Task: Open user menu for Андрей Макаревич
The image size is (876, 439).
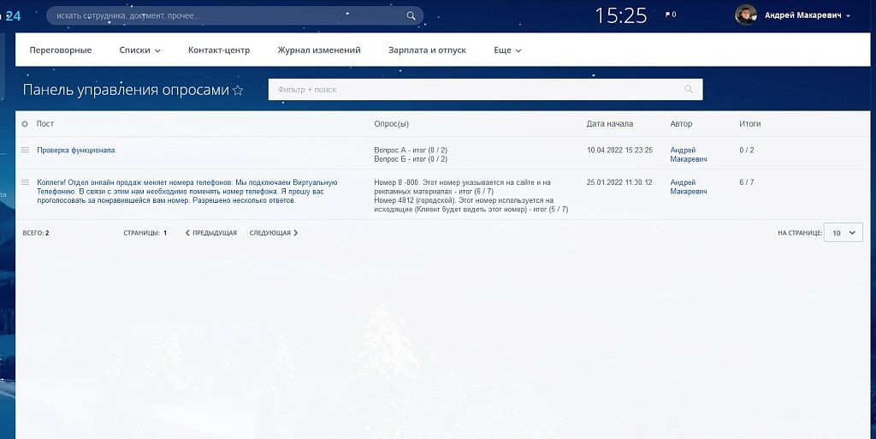Action: tap(807, 15)
